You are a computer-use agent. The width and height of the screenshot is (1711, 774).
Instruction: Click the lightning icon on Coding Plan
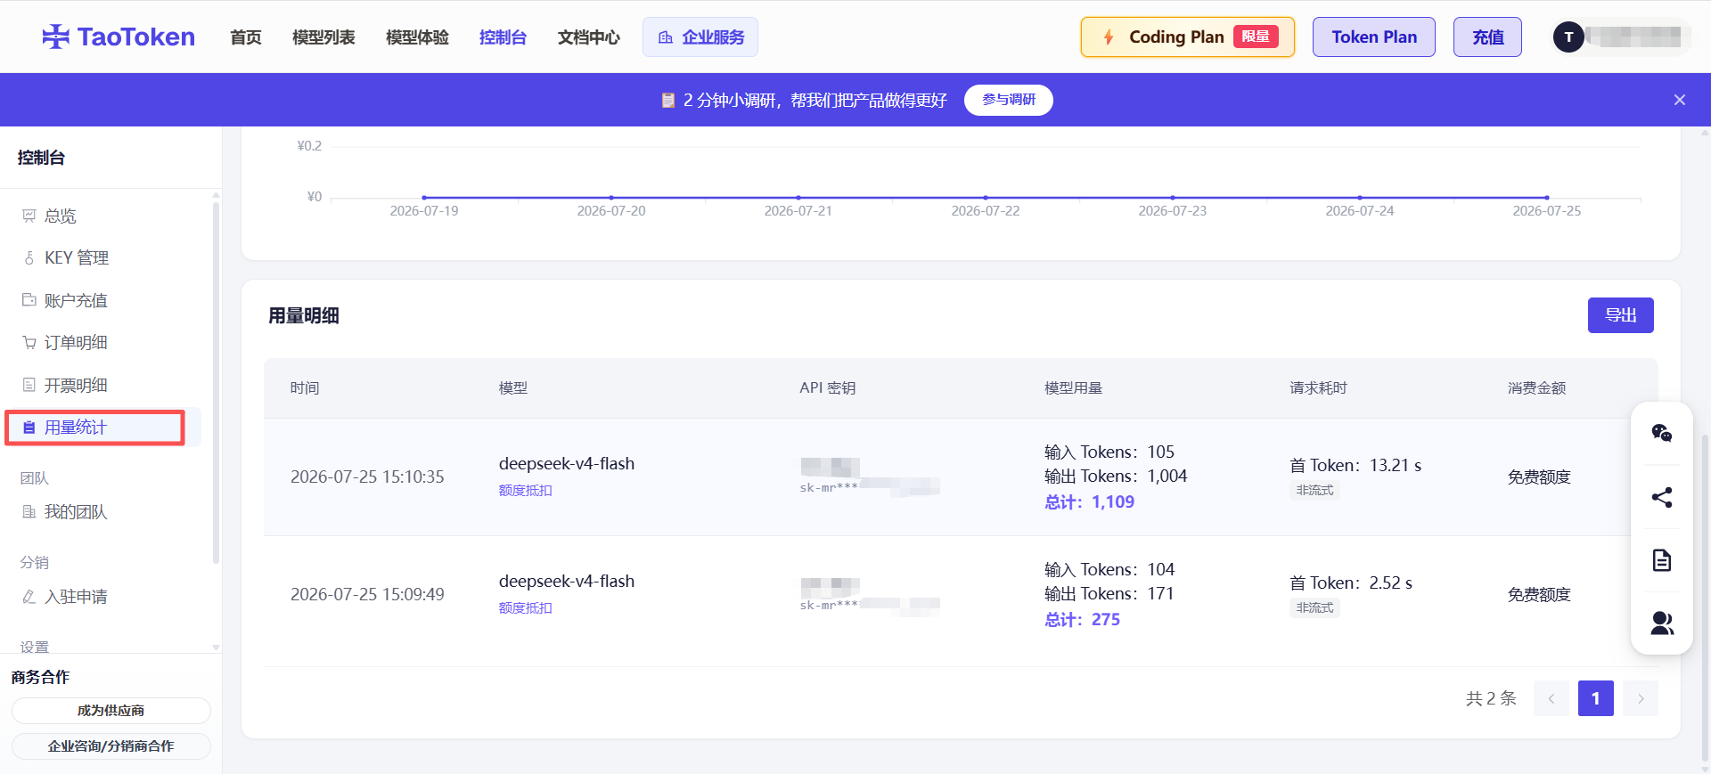1109,37
